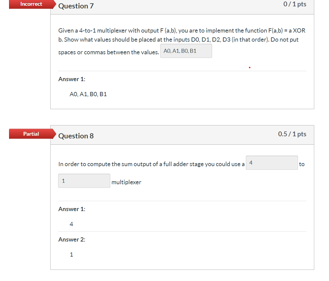Click the submitted answer value 1
The height and width of the screenshot is (281, 329).
[71, 254]
